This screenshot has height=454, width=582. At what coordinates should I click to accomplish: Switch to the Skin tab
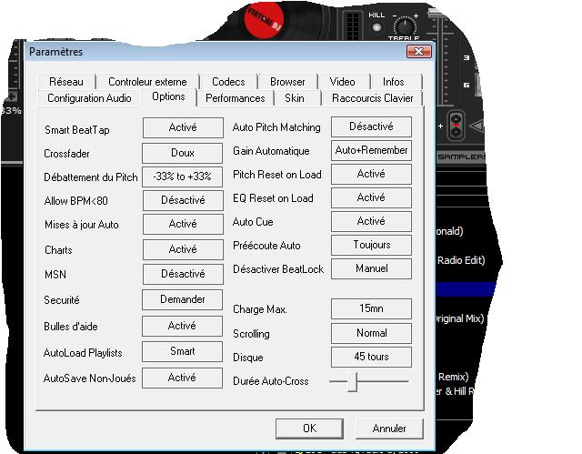[x=295, y=98]
